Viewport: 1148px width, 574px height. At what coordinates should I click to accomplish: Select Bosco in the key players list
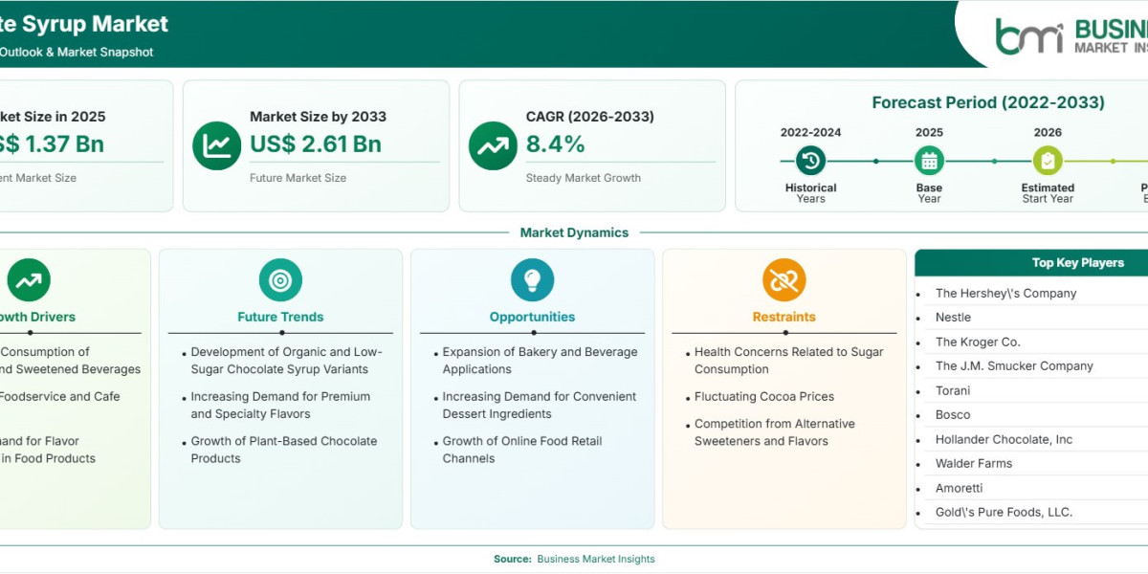point(953,415)
